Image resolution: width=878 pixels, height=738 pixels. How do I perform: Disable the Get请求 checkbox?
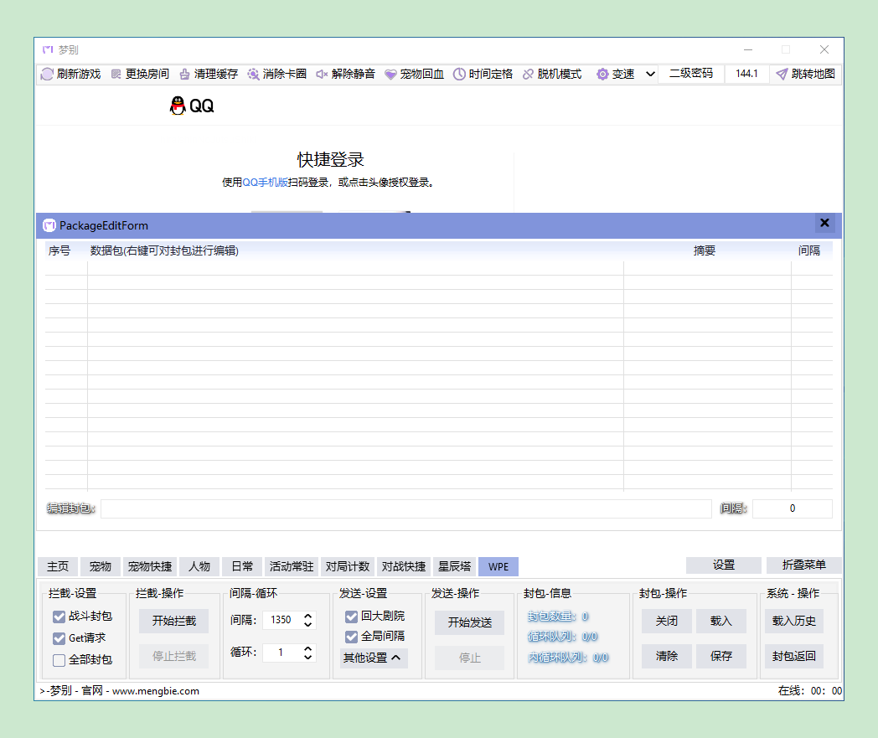(59, 638)
